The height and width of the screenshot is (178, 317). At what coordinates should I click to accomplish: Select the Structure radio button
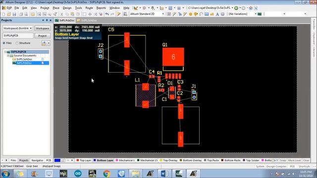(x=17, y=43)
